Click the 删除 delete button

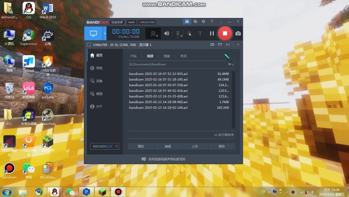click(x=222, y=146)
